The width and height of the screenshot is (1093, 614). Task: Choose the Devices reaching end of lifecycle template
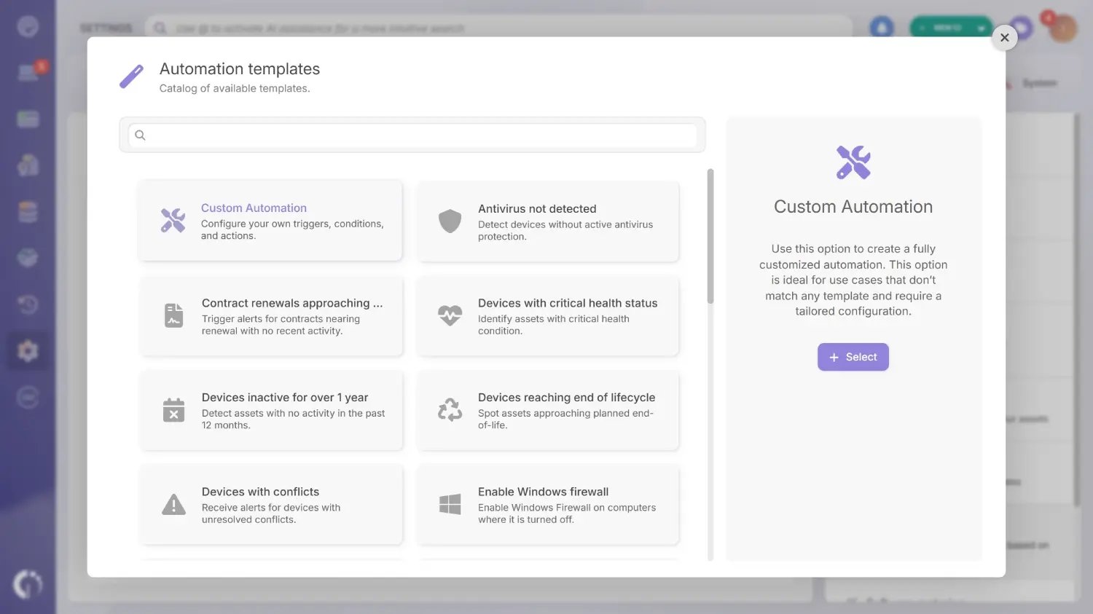(x=546, y=410)
